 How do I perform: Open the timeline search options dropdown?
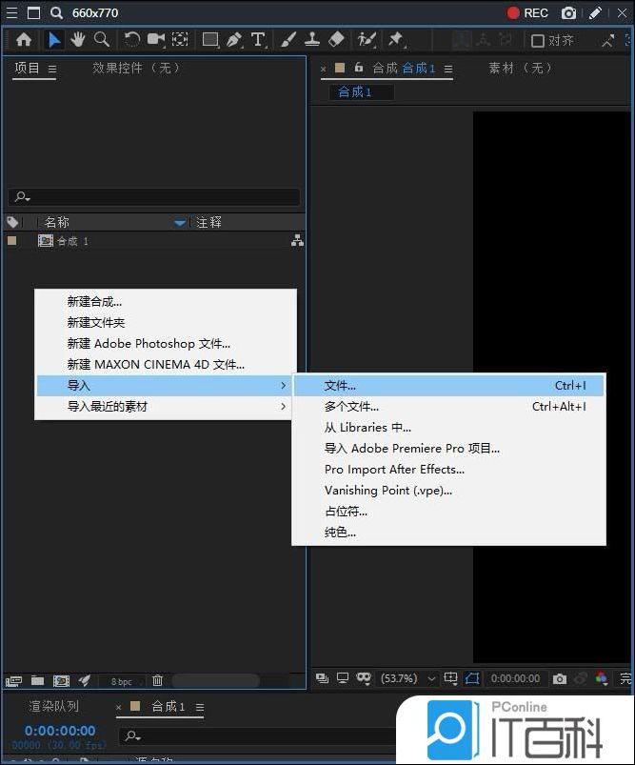[x=132, y=735]
